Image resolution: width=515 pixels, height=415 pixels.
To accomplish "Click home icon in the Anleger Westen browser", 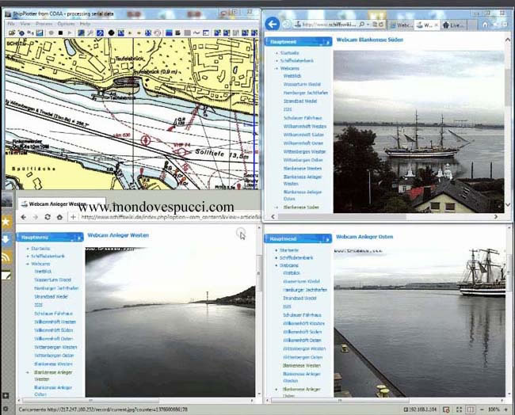I will (59, 217).
